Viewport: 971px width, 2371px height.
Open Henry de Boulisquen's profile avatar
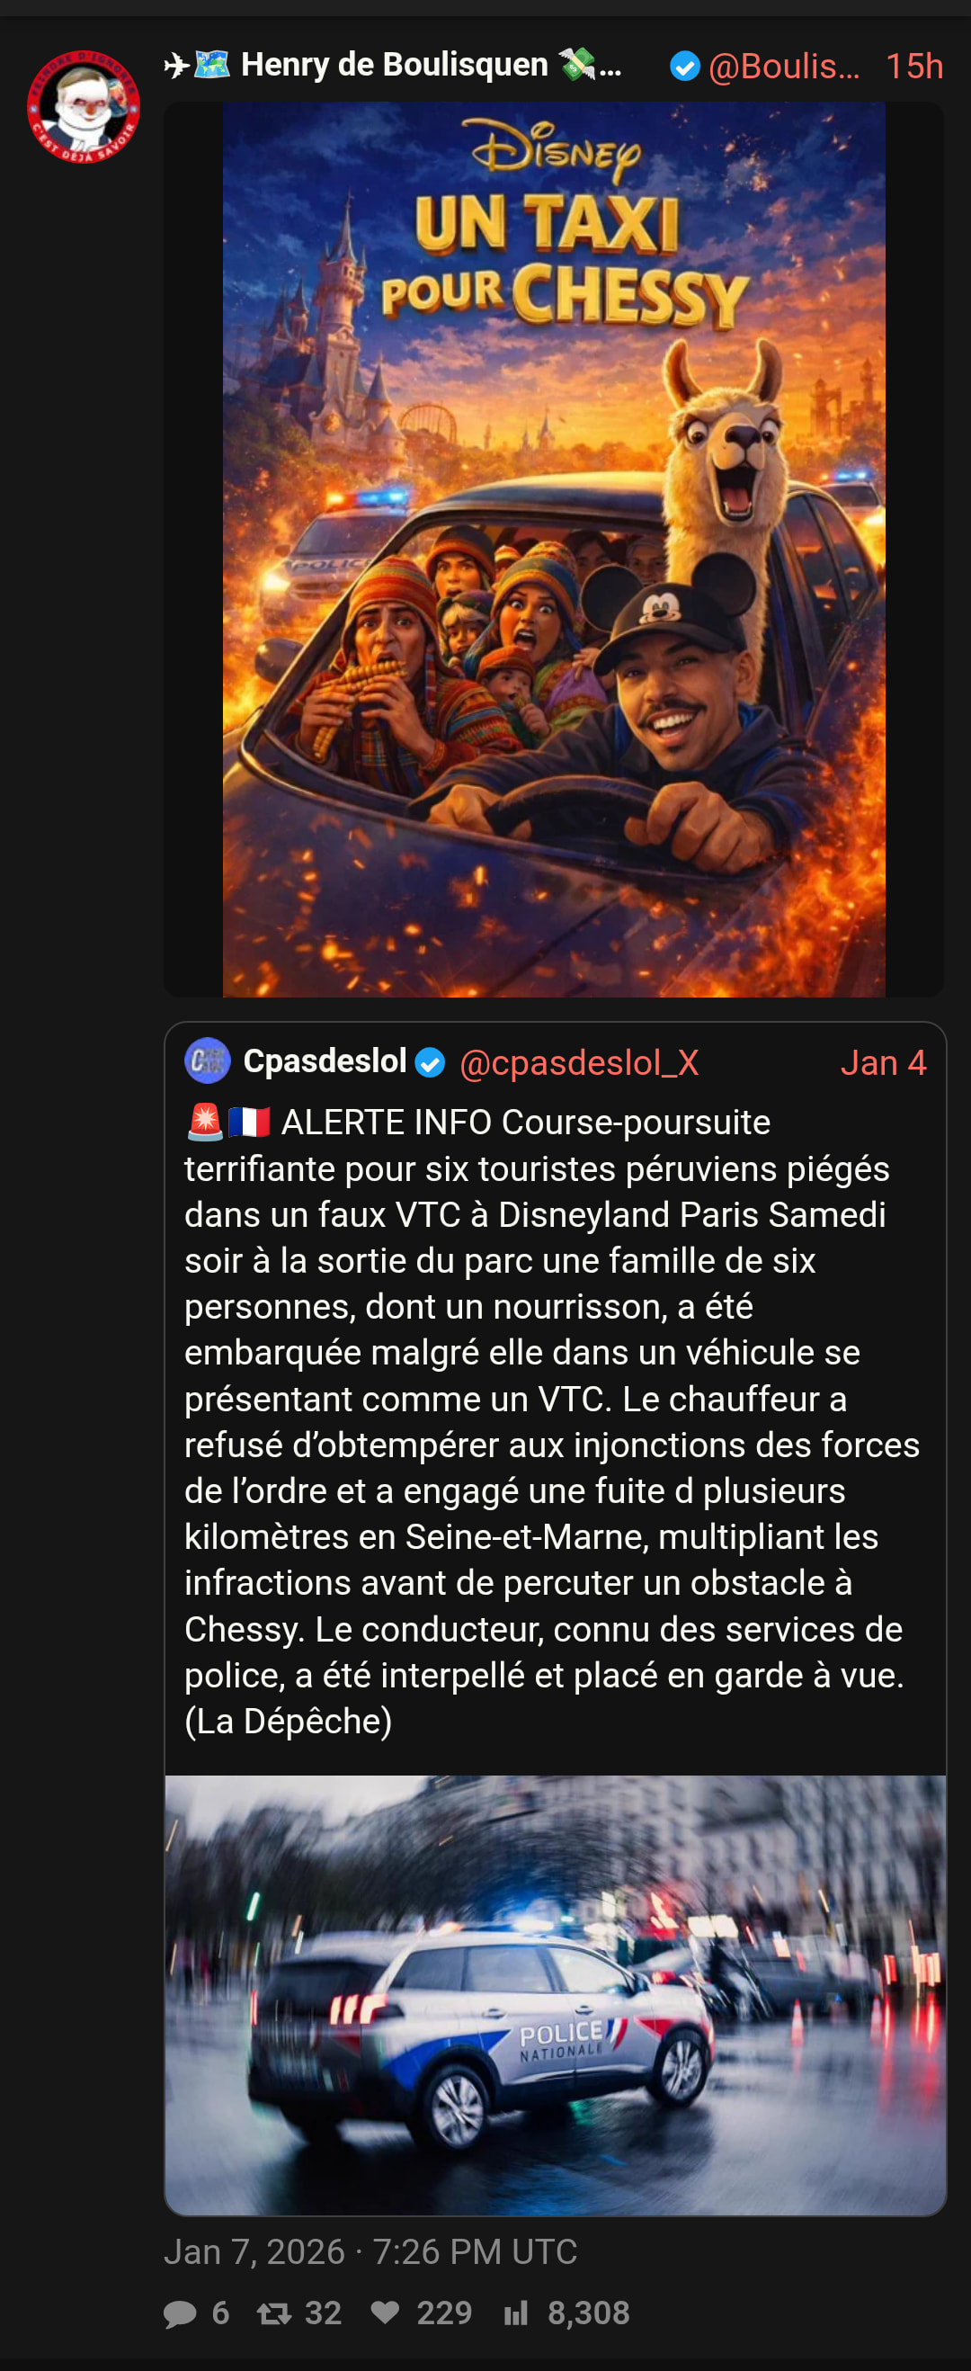click(x=83, y=107)
